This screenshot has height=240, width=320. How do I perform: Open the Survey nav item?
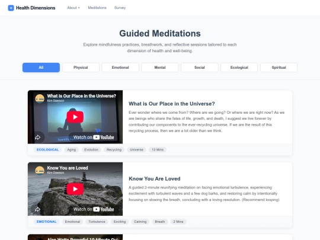pyautogui.click(x=120, y=8)
